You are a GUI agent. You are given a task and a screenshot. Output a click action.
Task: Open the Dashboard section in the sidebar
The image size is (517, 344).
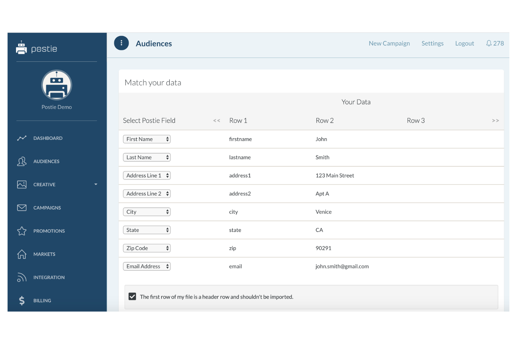click(x=22, y=138)
